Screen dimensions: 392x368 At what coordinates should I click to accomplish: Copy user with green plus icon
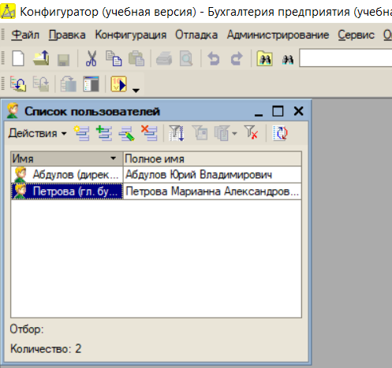(x=104, y=133)
